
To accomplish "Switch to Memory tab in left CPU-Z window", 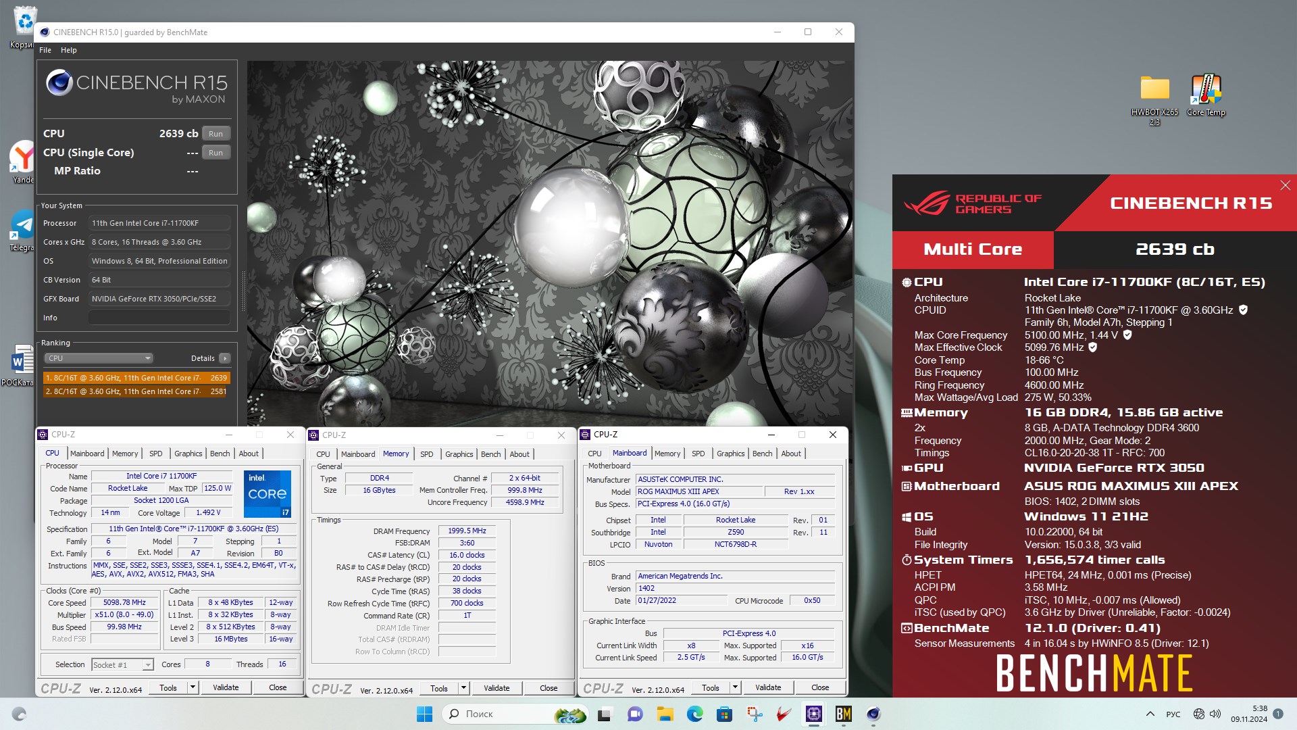I will 125,454.
